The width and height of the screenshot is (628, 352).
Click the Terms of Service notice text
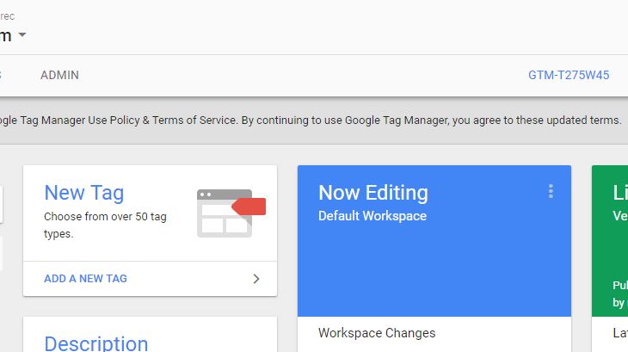311,120
